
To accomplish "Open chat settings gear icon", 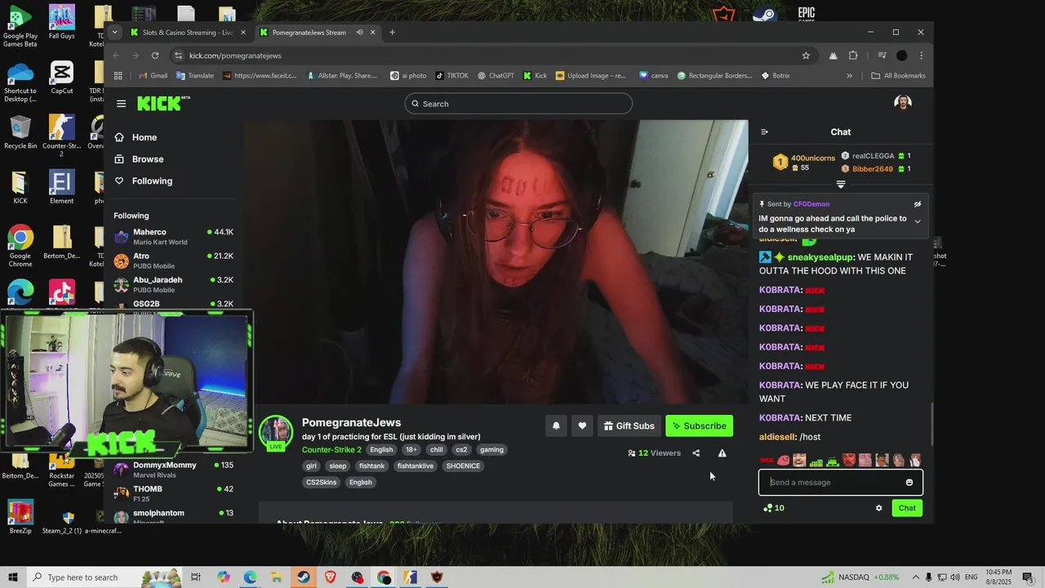I will (x=878, y=508).
